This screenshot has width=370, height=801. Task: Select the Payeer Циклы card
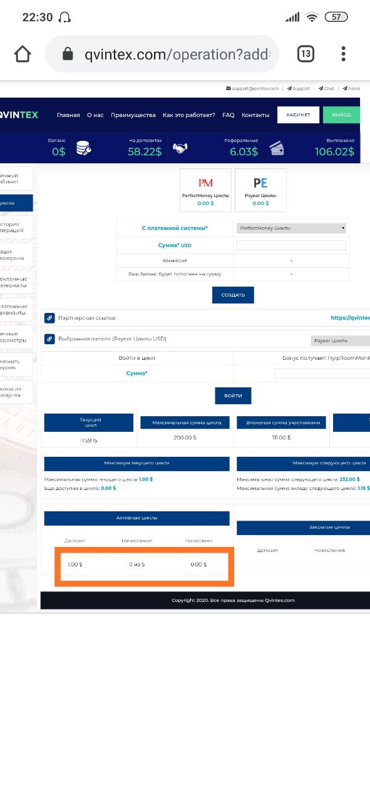point(260,190)
